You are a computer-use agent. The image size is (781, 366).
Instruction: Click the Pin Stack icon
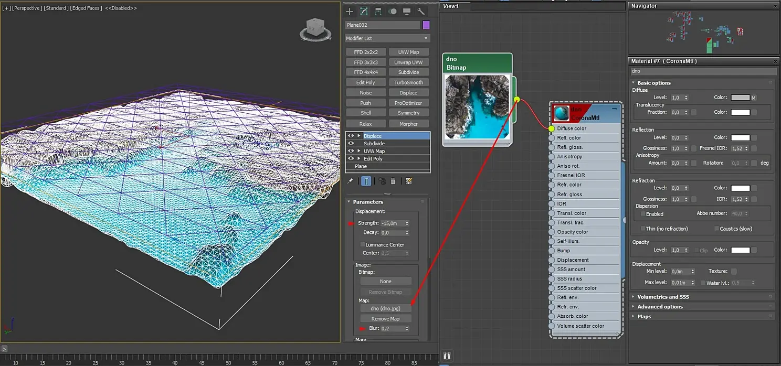point(350,181)
